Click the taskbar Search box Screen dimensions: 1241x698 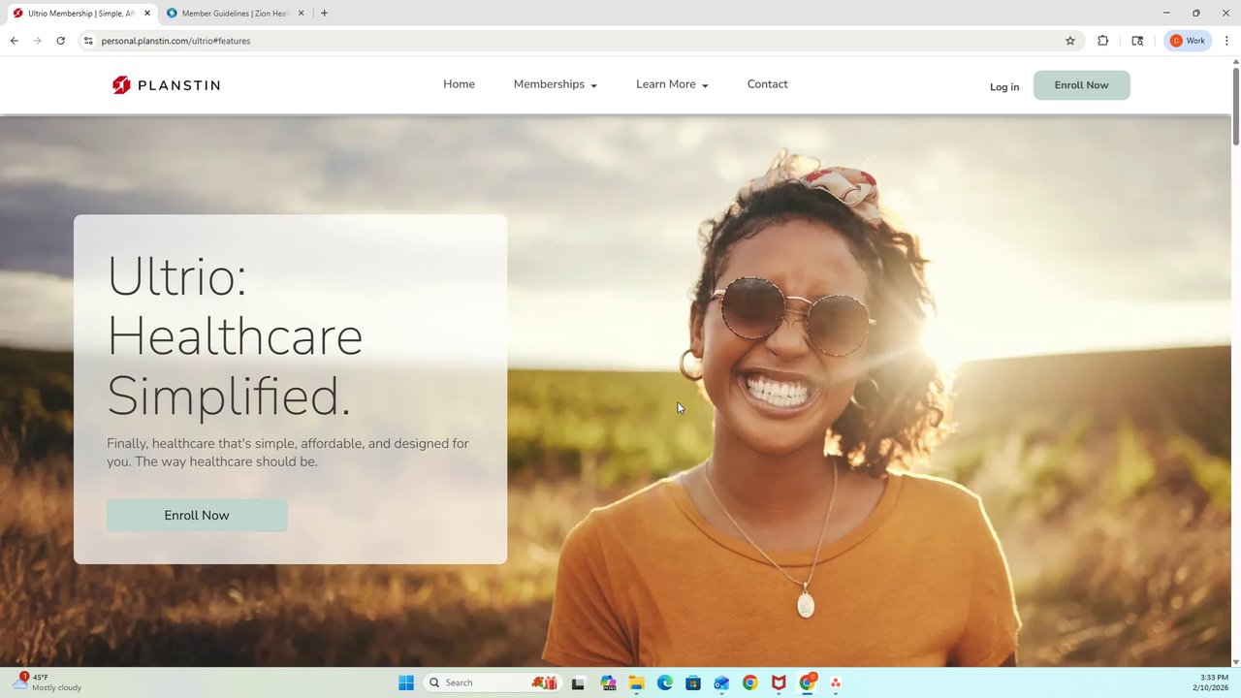(x=494, y=682)
